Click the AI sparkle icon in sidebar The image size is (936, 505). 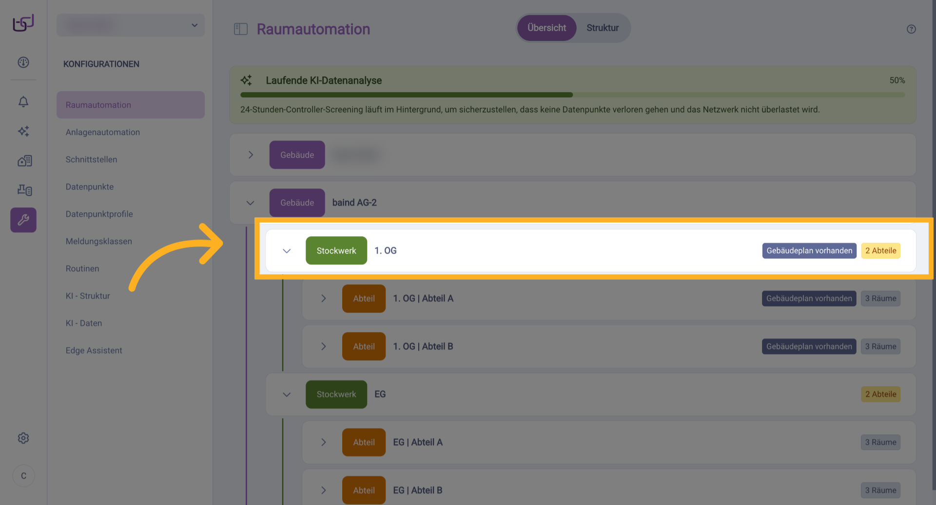(23, 131)
